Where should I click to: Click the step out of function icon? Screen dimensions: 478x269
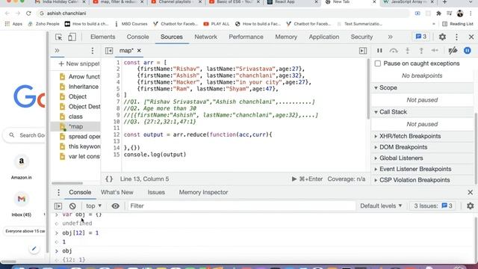click(x=421, y=51)
